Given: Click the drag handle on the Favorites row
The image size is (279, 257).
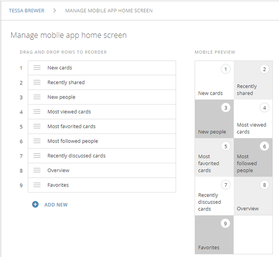Looking at the screenshot, I should point(37,185).
